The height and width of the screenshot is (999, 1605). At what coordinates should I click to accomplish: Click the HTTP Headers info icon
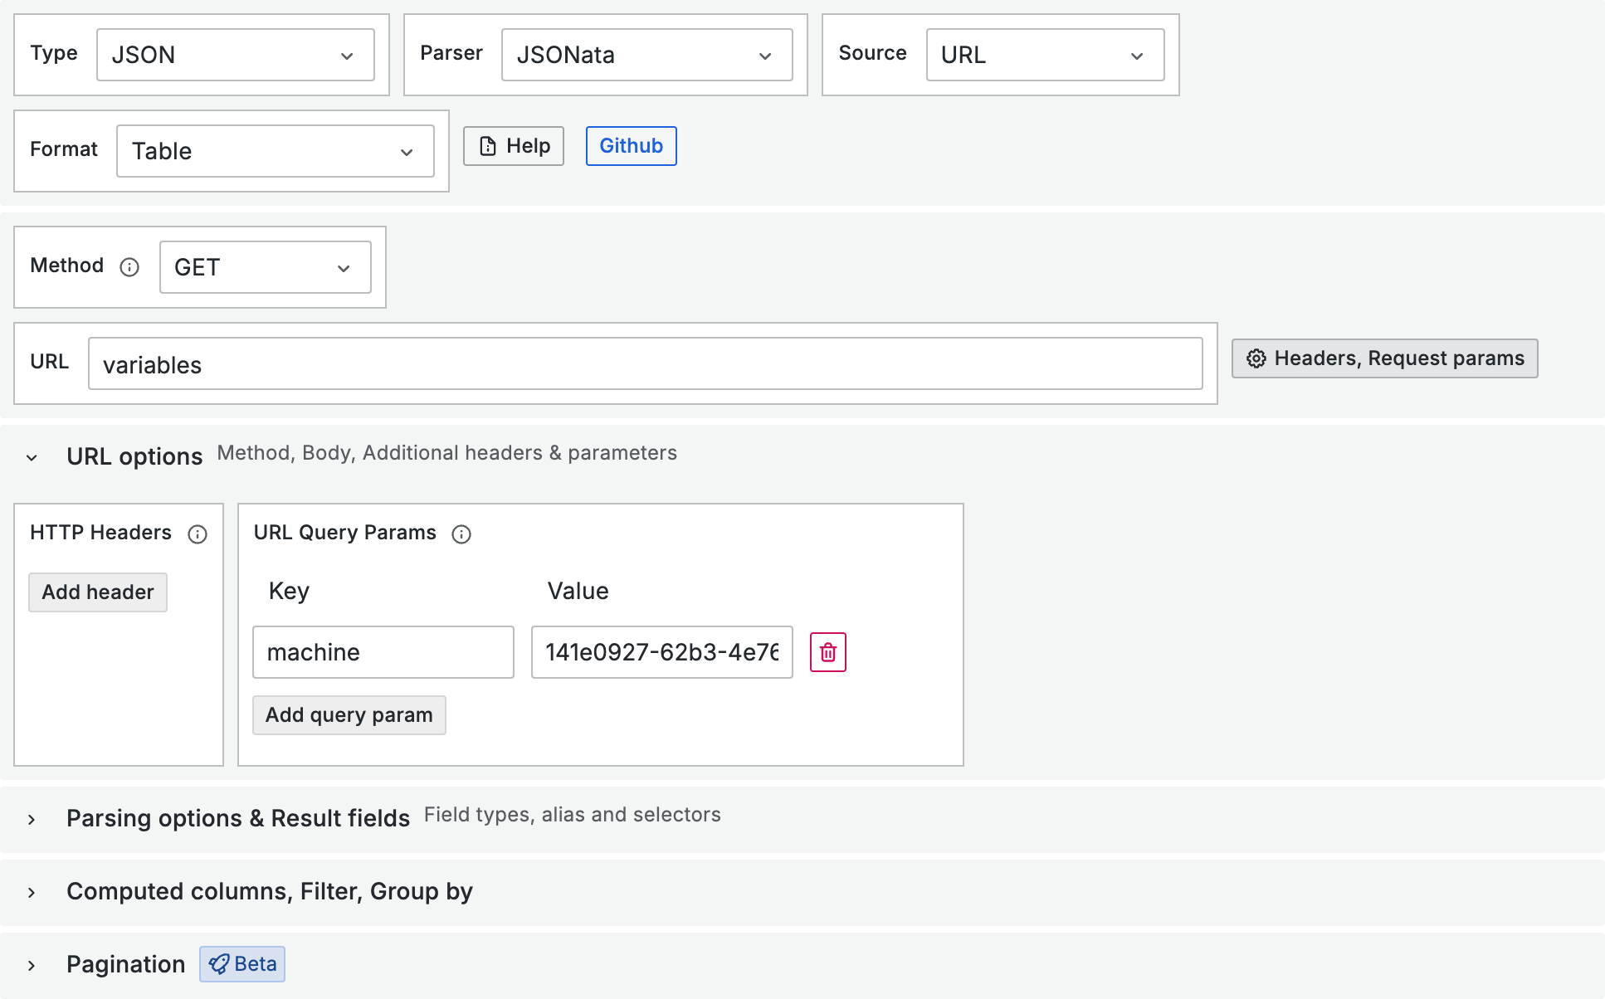[198, 534]
